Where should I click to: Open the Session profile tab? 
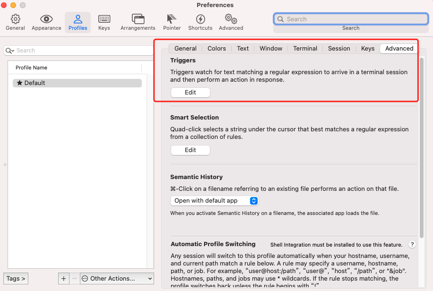pyautogui.click(x=339, y=48)
